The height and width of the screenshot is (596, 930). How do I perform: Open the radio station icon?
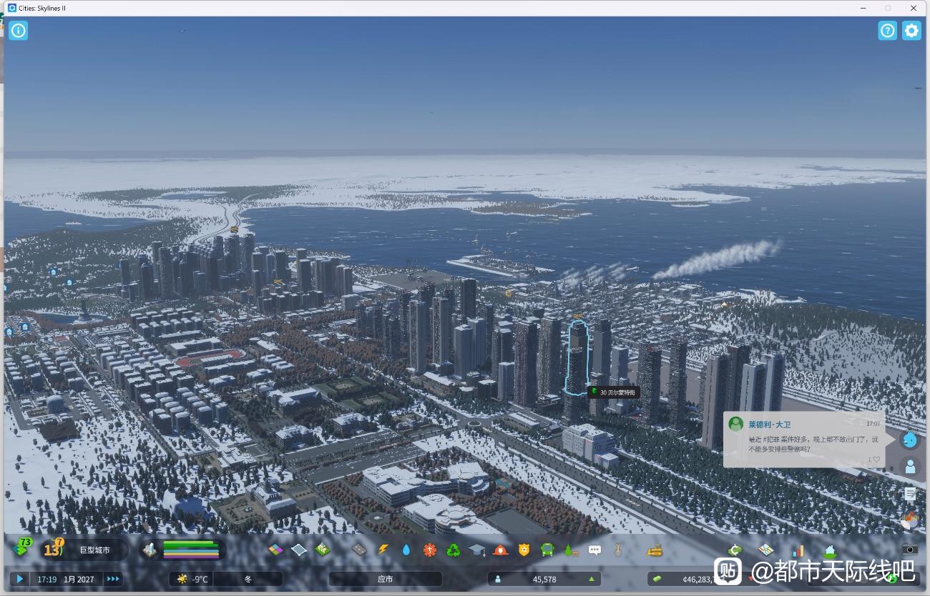point(910,520)
